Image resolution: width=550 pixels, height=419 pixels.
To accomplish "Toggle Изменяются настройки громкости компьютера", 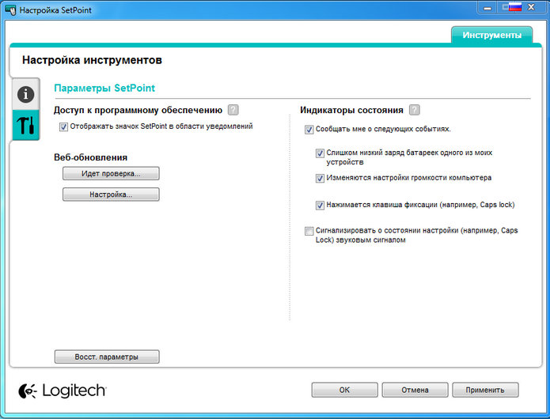I will point(320,179).
